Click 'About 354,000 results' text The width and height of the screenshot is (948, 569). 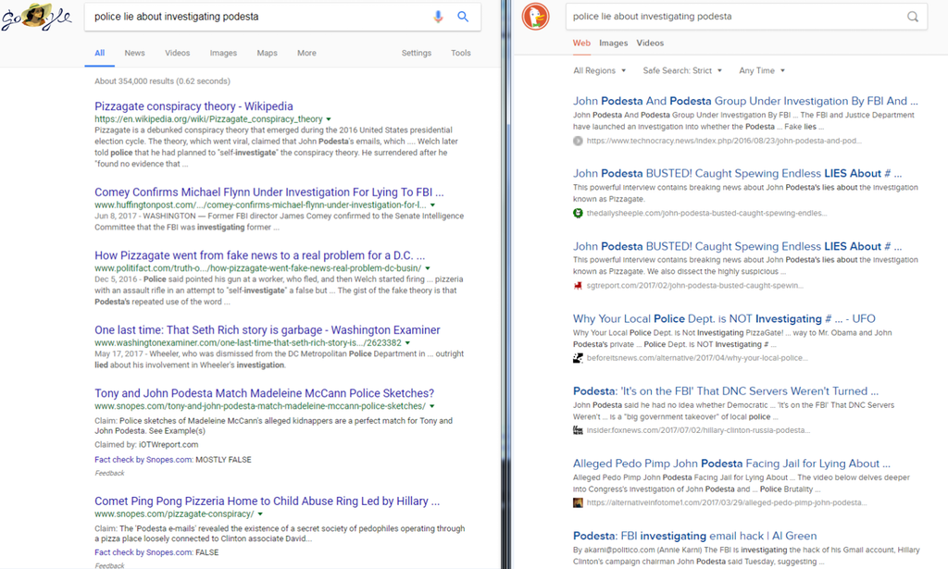pyautogui.click(x=162, y=80)
